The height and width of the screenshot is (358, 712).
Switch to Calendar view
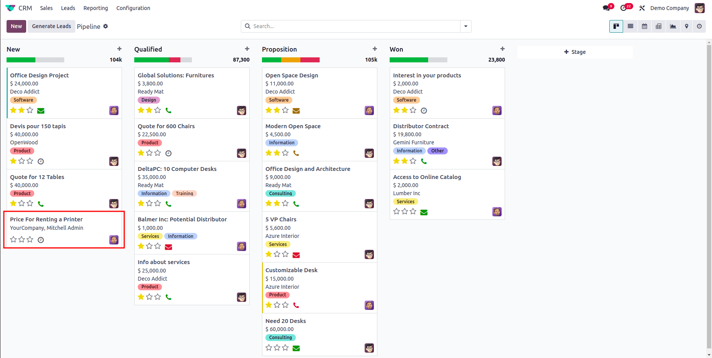[645, 26]
